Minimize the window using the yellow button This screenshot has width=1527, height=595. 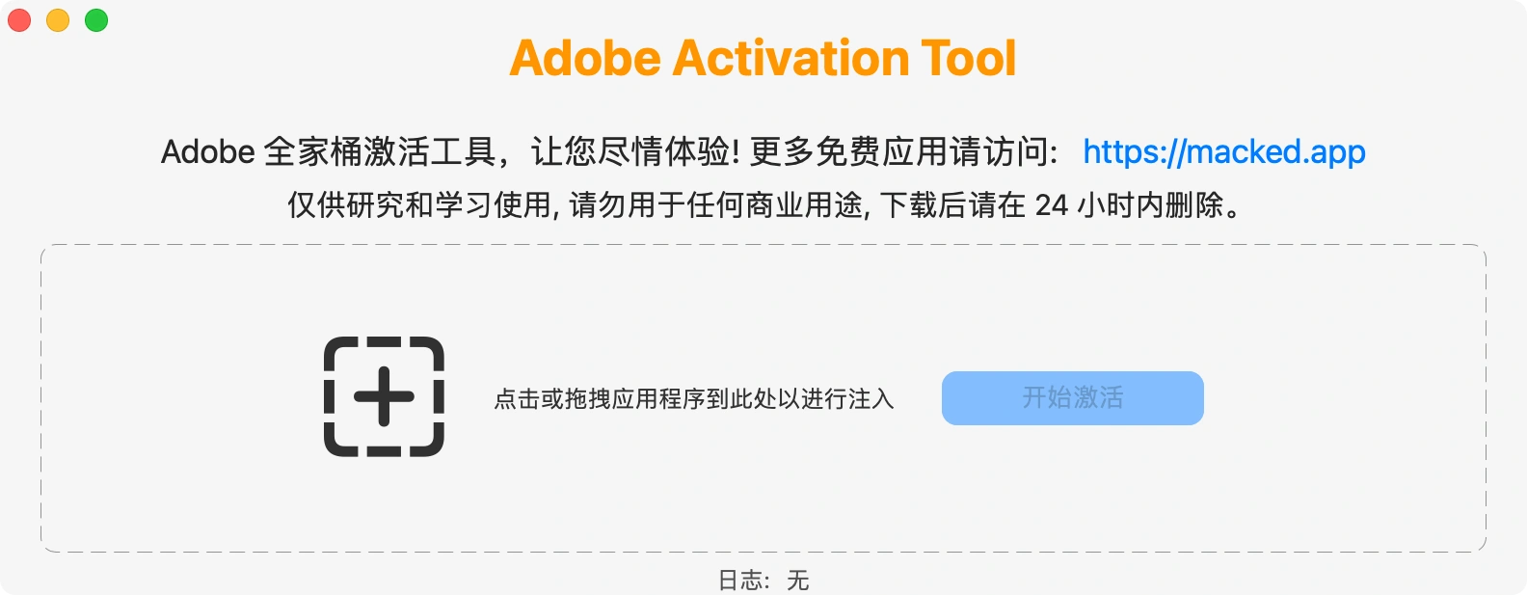coord(58,20)
